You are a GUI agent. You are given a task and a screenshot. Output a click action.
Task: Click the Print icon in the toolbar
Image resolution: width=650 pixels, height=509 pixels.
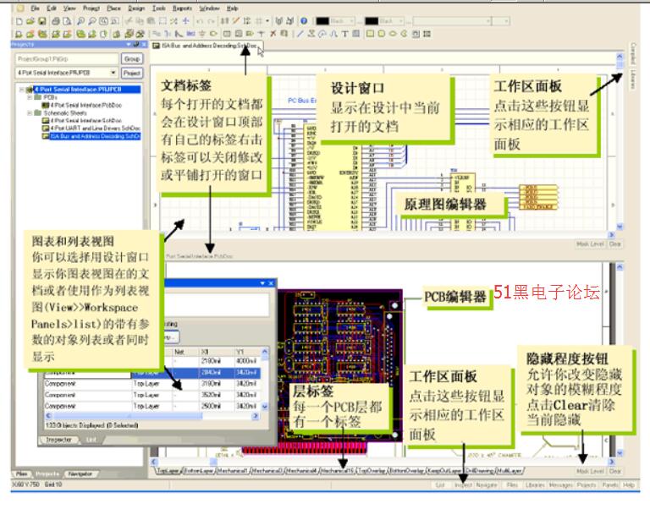tap(56, 21)
